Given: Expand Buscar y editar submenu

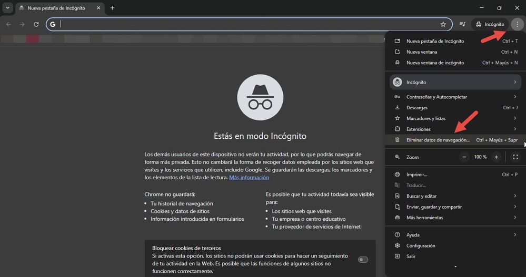Looking at the screenshot, I should 455,196.
